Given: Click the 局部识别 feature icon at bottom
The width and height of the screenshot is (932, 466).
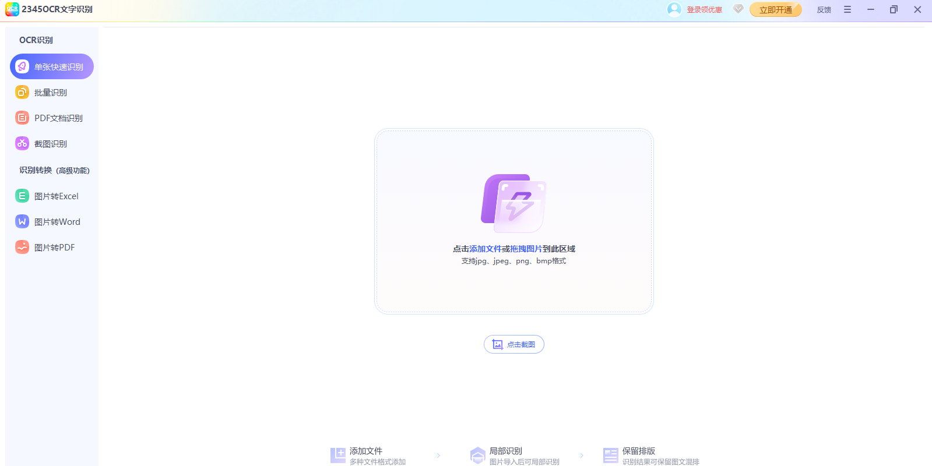Looking at the screenshot, I should click(477, 456).
